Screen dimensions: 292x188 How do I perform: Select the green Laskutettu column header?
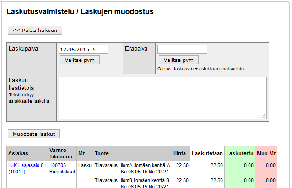point(240,153)
